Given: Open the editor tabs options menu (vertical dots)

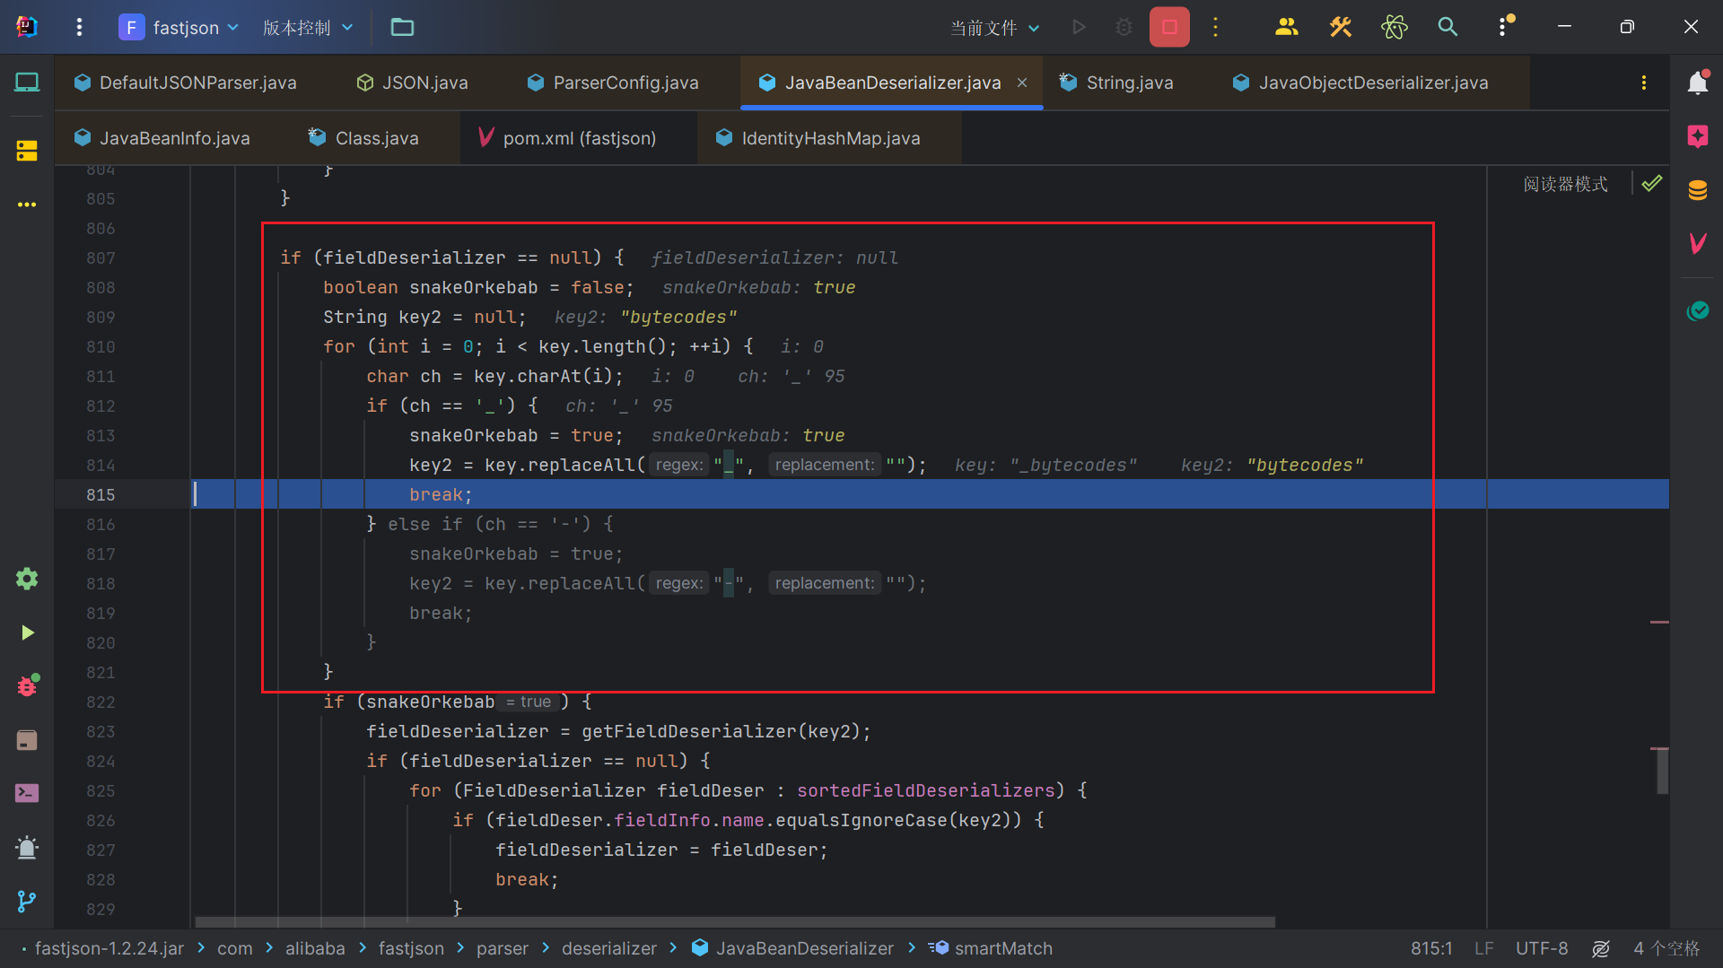Looking at the screenshot, I should coord(1644,83).
